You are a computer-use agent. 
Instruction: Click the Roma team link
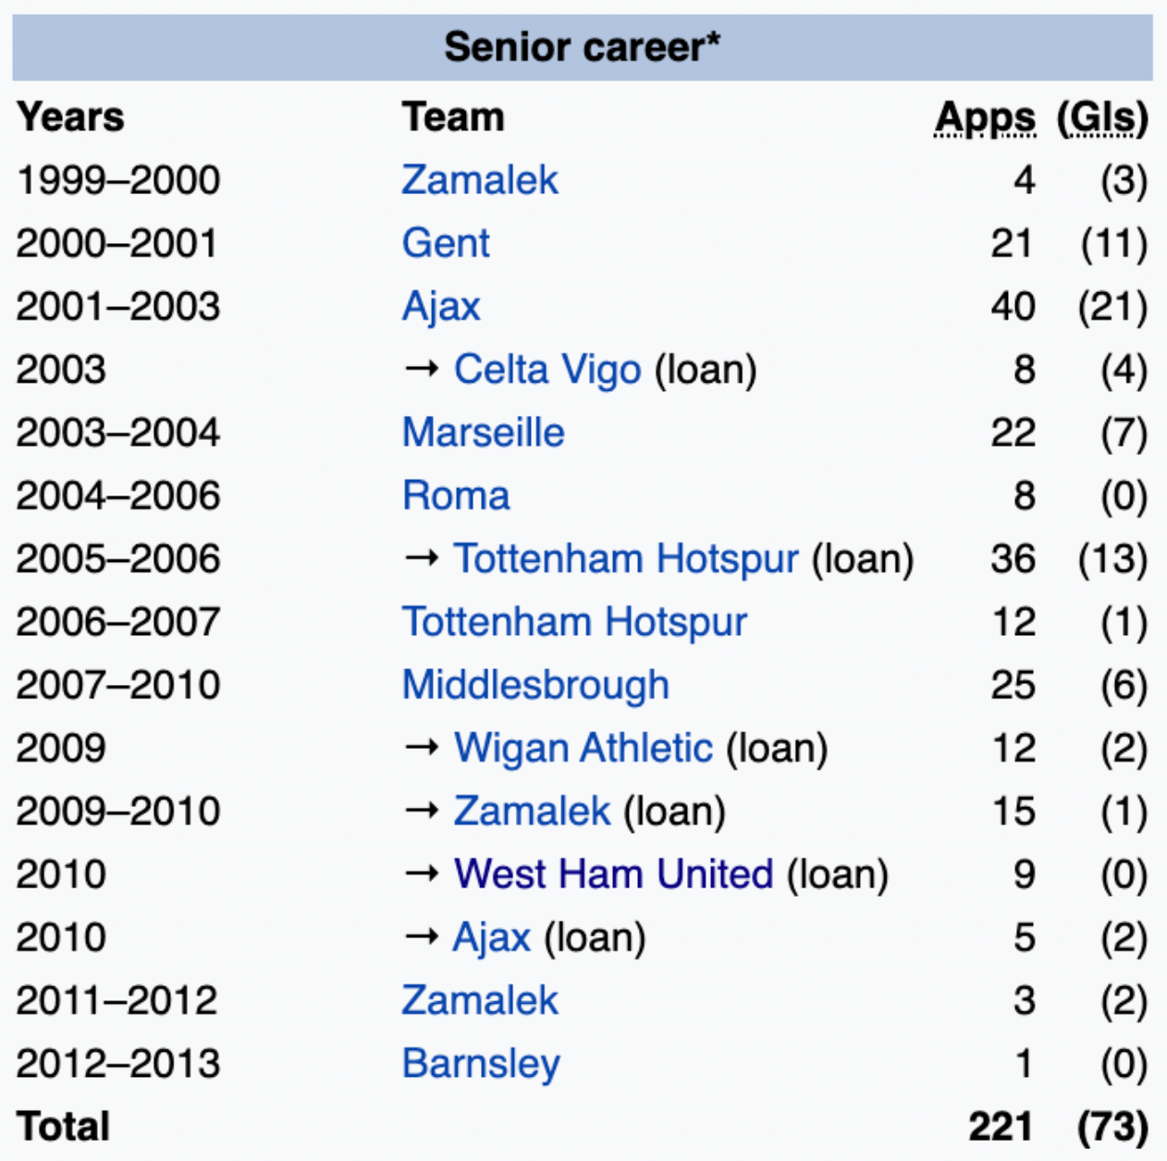(x=456, y=496)
